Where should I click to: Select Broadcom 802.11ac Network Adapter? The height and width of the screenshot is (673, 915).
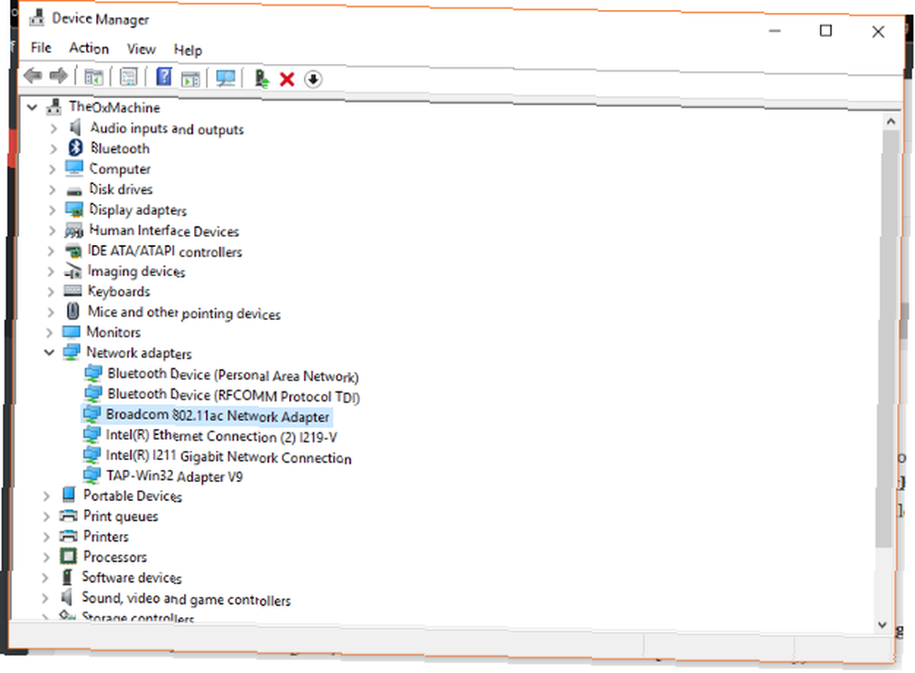[x=218, y=415]
